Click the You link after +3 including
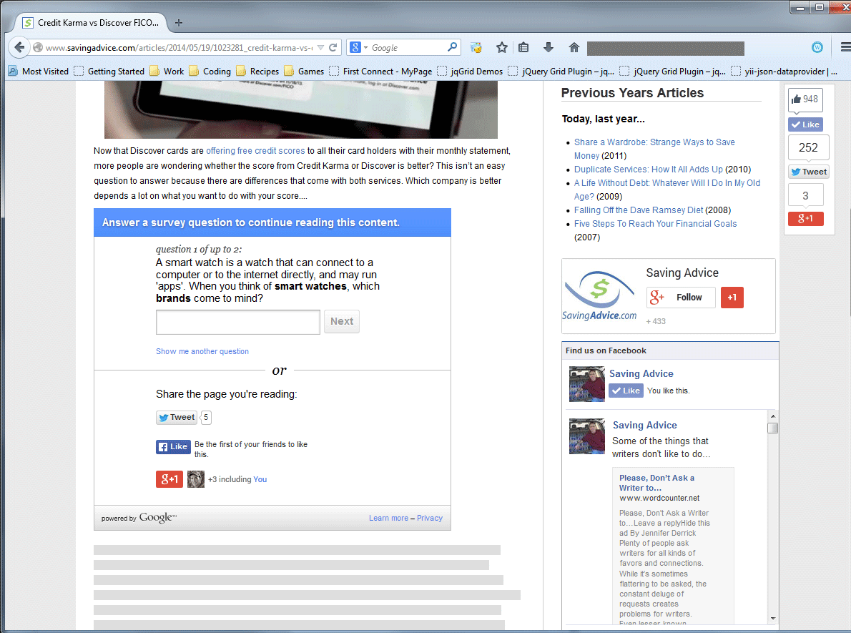This screenshot has height=633, width=851. click(x=260, y=479)
